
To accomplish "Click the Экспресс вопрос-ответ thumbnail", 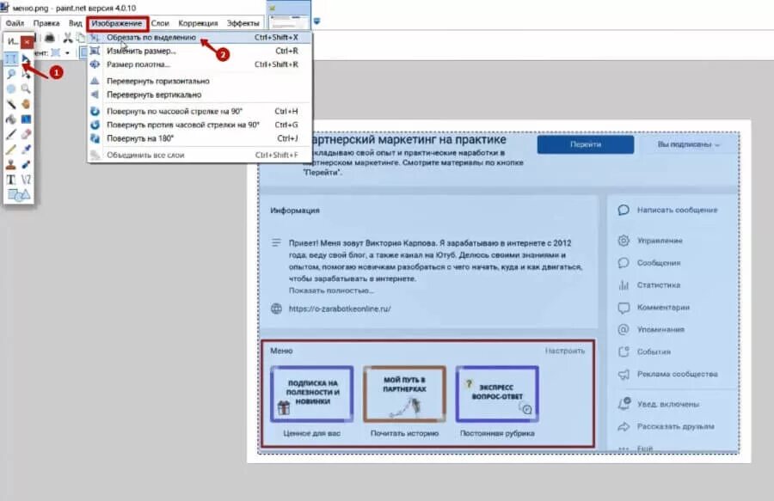I will coord(497,394).
